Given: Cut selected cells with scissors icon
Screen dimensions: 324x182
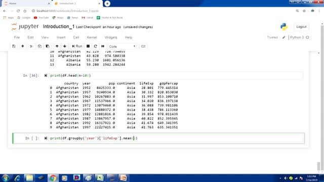Looking at the screenshot, I should [x=31, y=46].
